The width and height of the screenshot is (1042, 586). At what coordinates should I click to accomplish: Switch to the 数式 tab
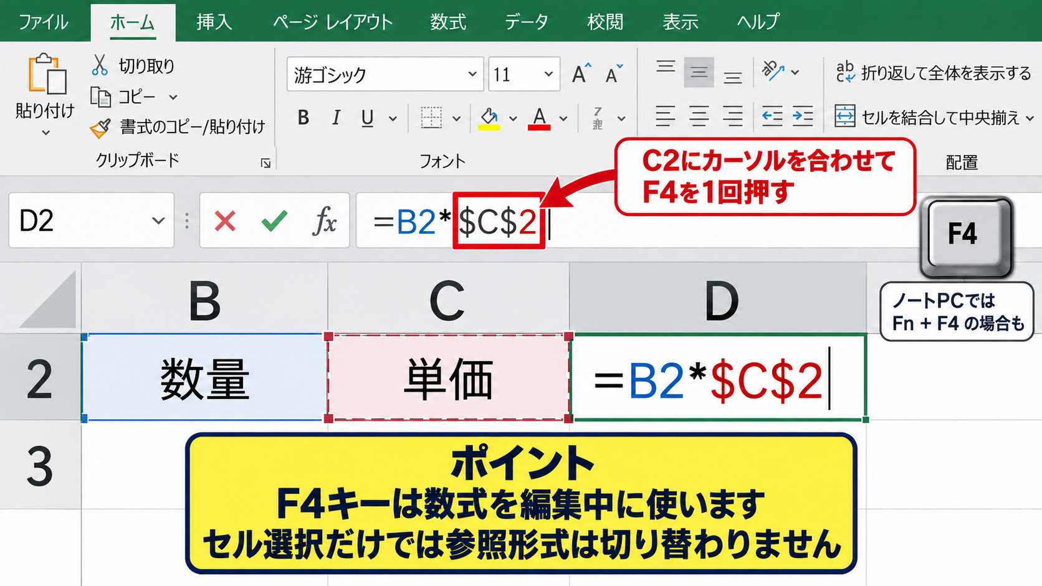click(448, 22)
